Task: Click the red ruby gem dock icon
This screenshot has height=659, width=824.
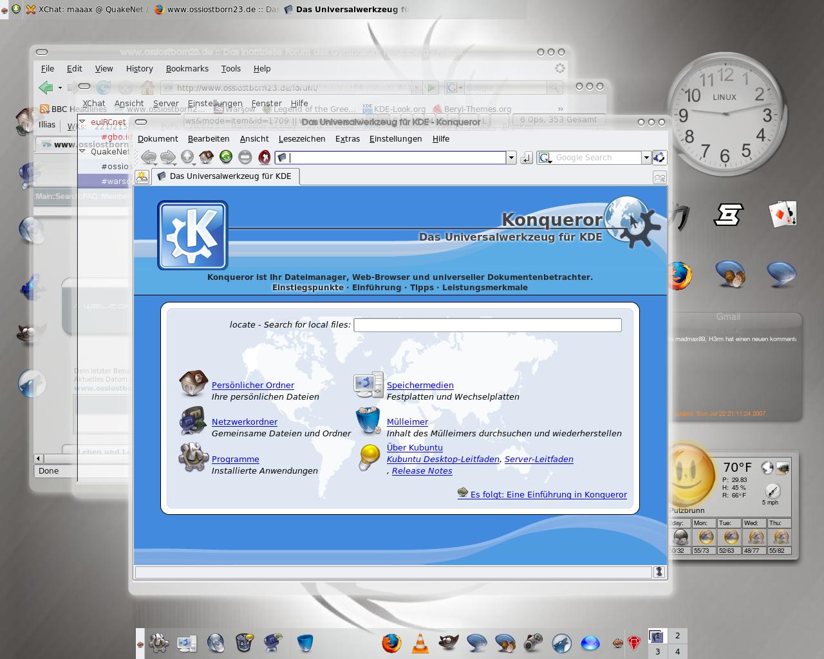Action: click(635, 643)
